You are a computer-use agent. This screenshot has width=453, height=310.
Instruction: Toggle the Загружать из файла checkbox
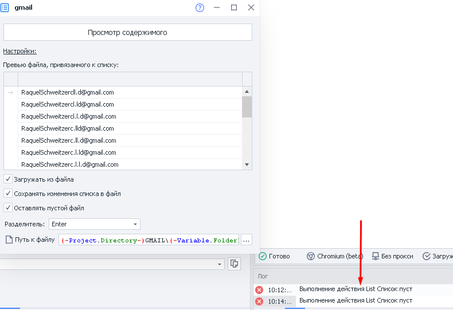[x=8, y=179]
